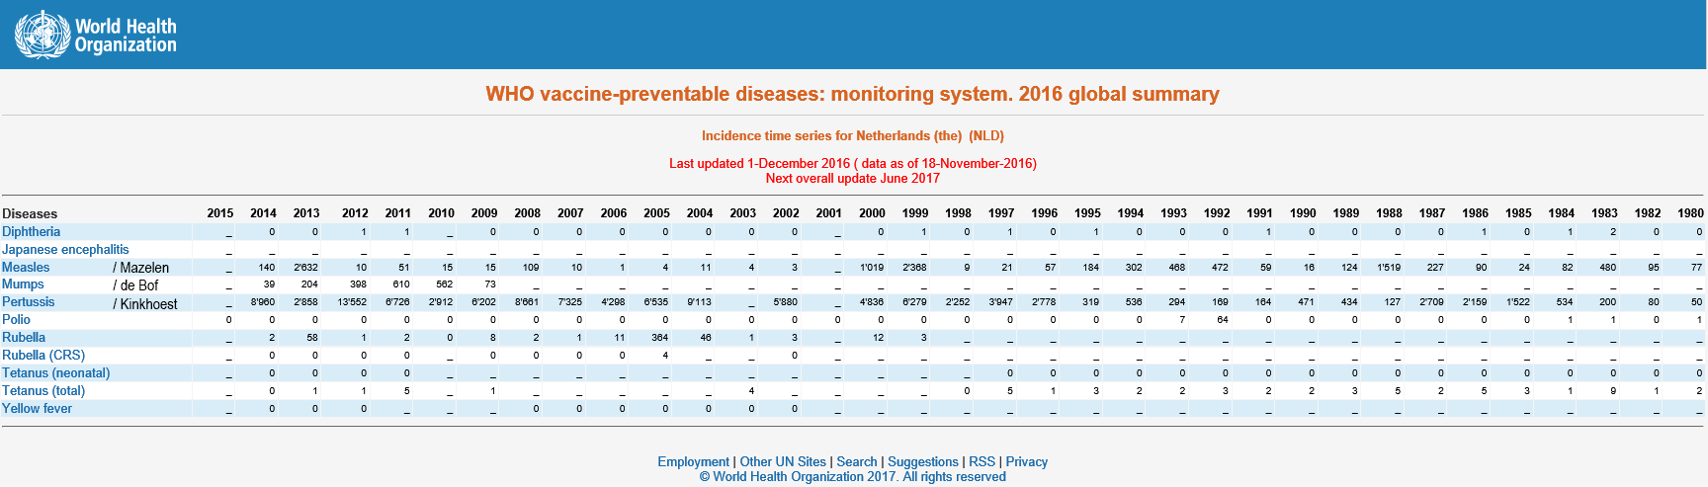Click 'Incidence time series for Netherlands' subtitle
Viewport: 1708px width, 487px height.
[x=852, y=136]
